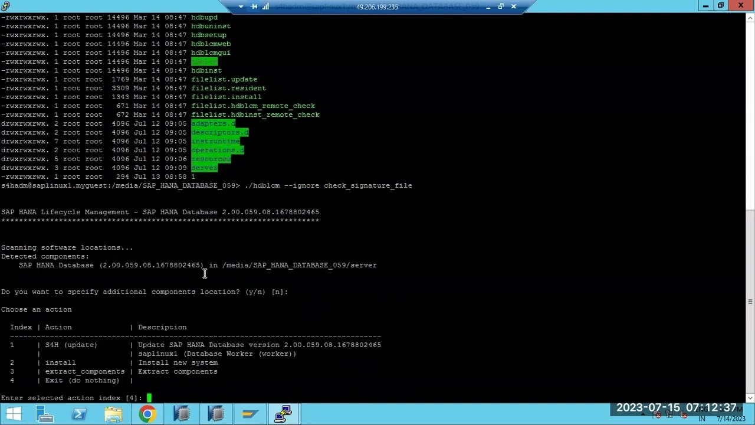Click 'Choose an action' heading line
Image resolution: width=755 pixels, height=425 pixels.
(37, 309)
